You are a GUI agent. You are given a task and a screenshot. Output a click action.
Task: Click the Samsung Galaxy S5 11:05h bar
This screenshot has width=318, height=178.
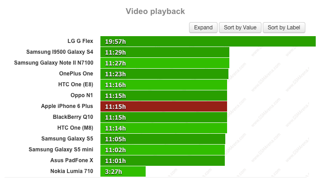pos(163,139)
